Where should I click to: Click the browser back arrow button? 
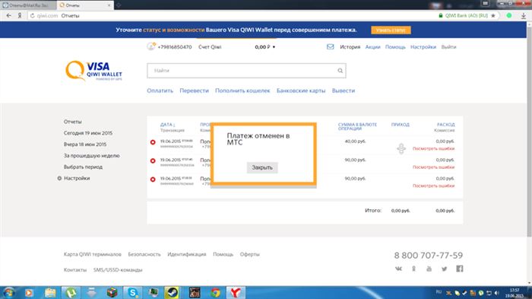click(9, 16)
